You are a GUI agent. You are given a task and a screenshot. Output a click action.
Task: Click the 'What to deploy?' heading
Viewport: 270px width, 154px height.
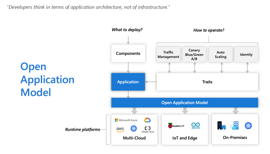tap(127, 30)
